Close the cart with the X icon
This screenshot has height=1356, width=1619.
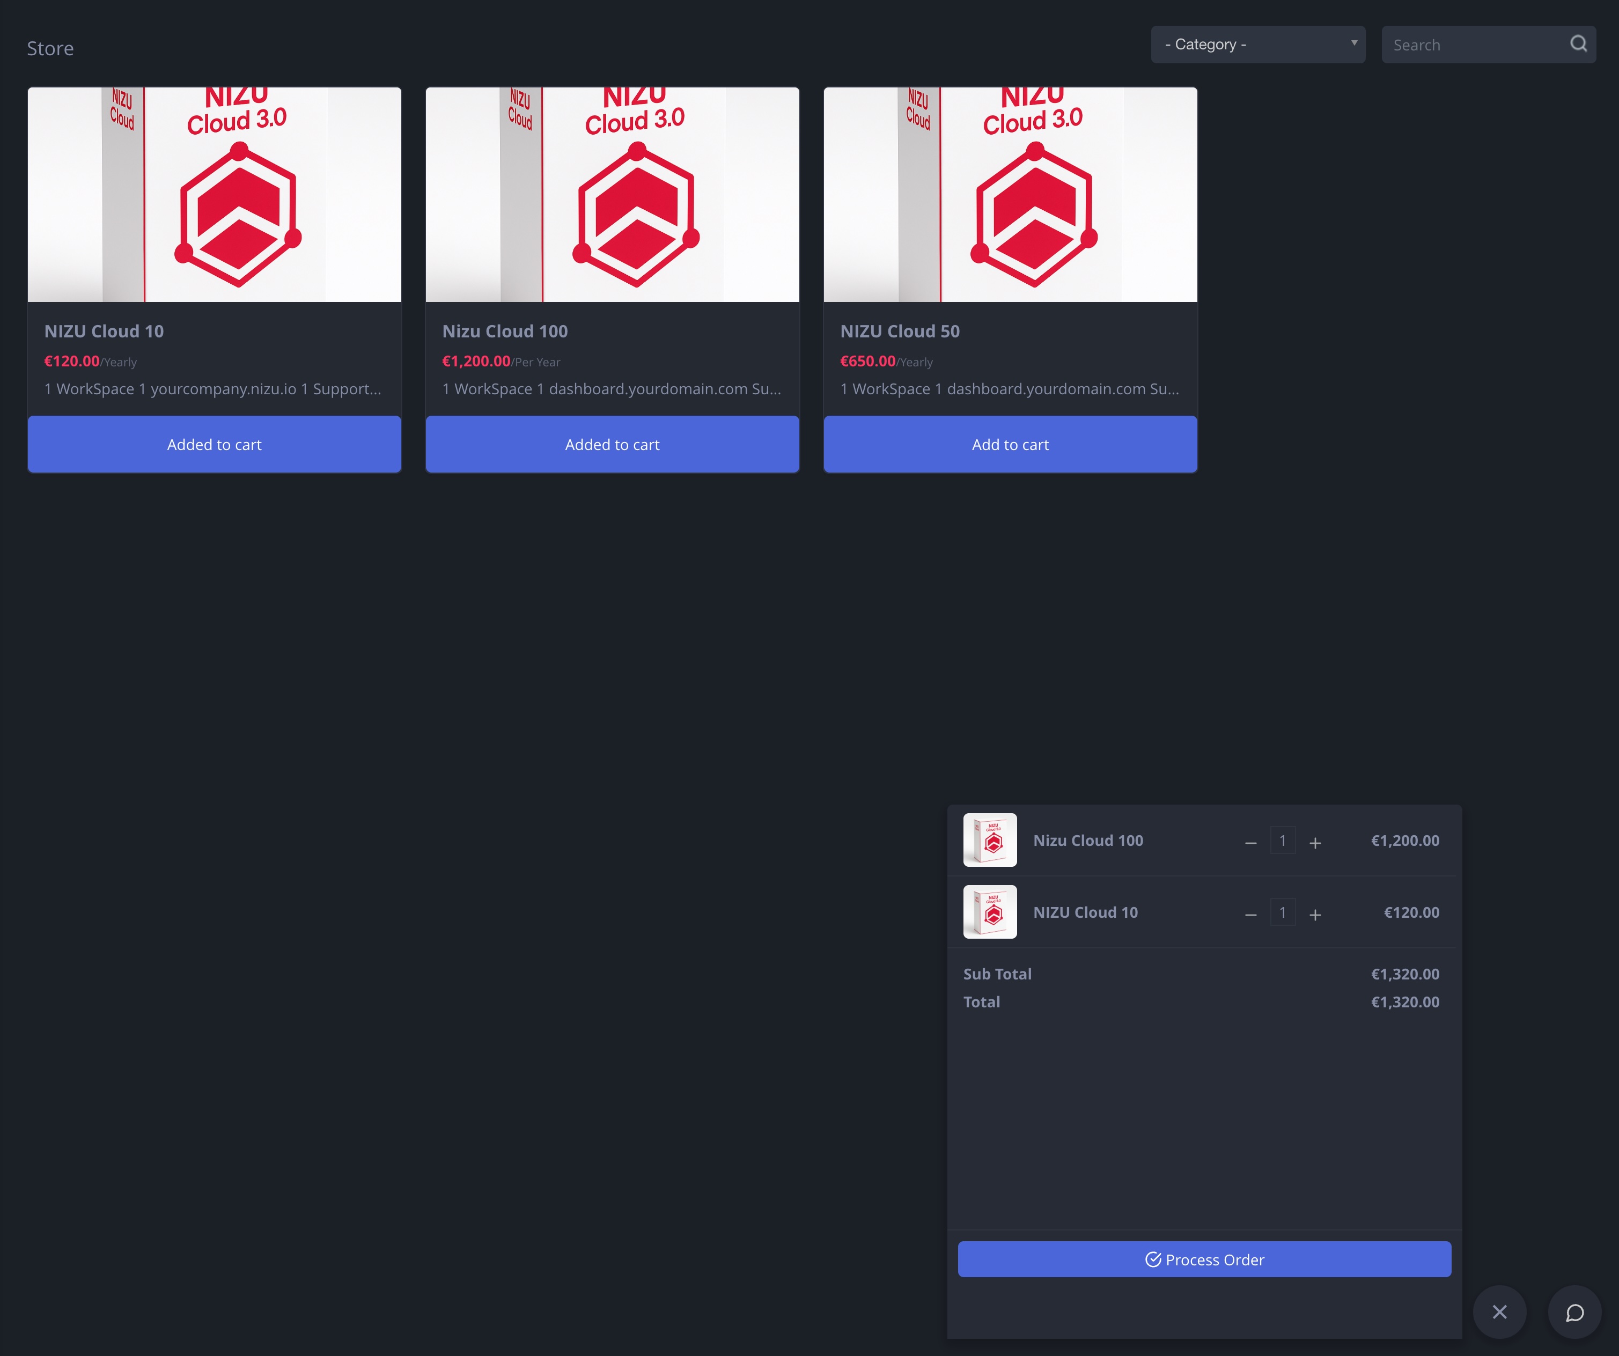point(1499,1311)
